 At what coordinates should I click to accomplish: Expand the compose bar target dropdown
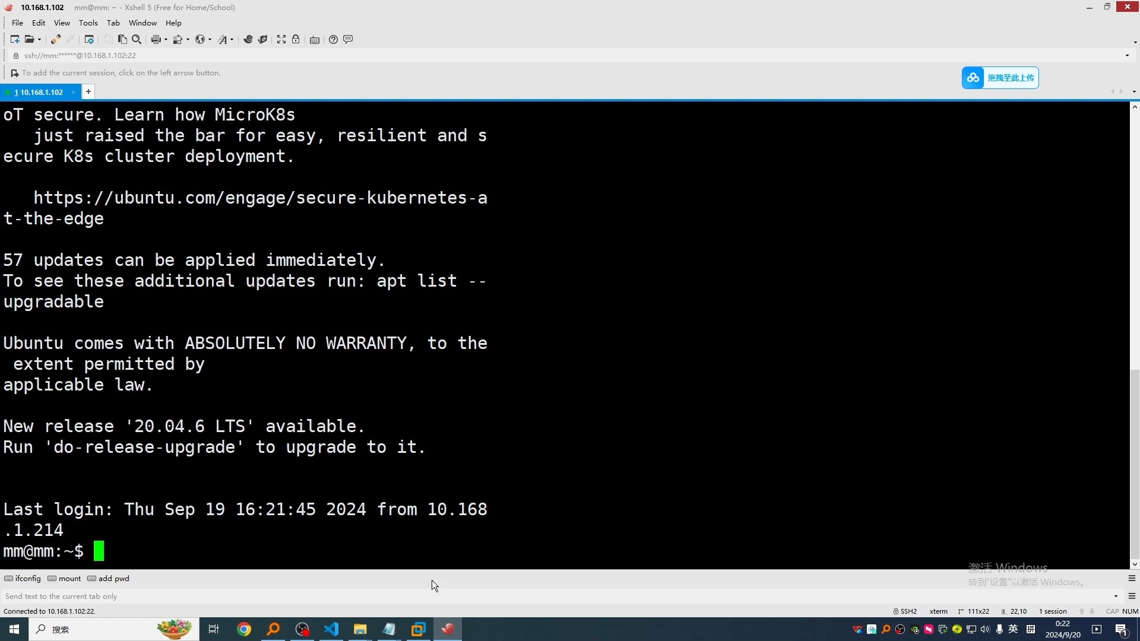(1116, 596)
